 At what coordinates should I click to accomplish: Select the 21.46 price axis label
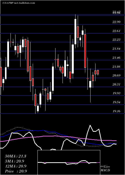(x=116, y=58)
